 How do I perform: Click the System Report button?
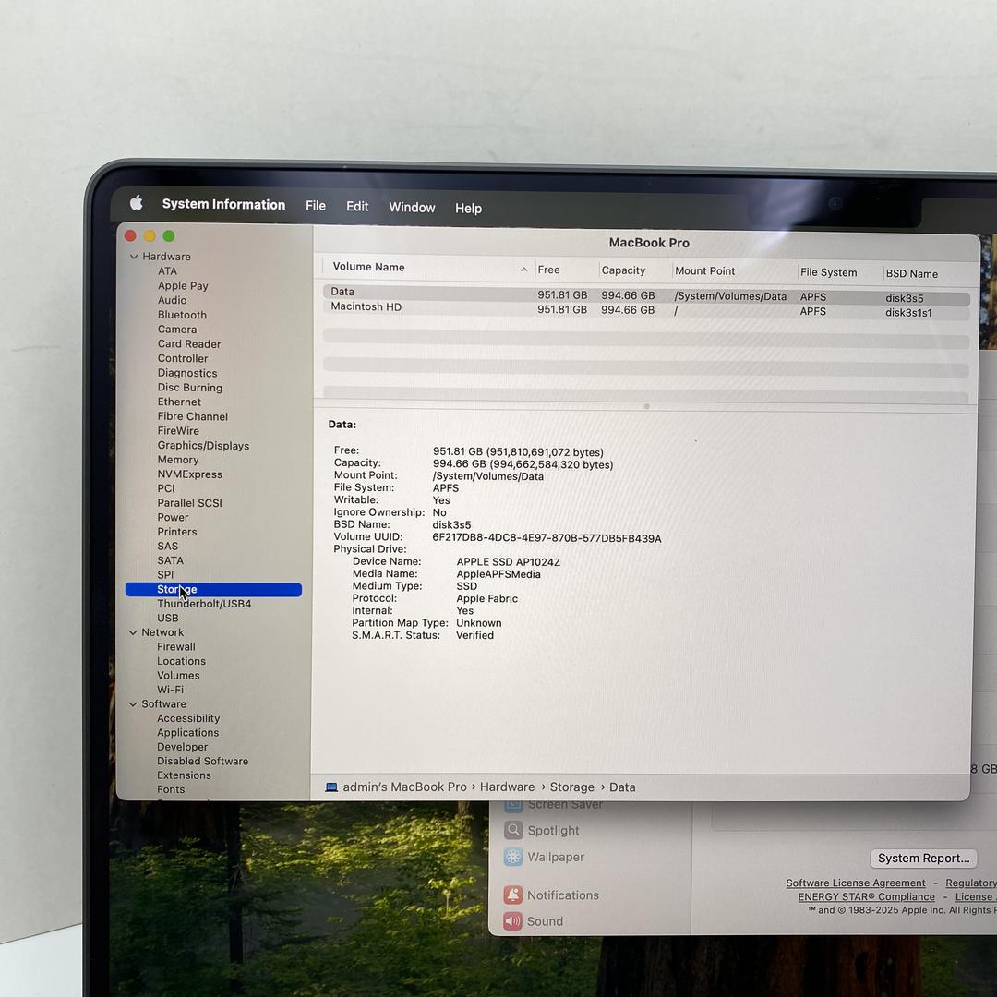pos(923,858)
